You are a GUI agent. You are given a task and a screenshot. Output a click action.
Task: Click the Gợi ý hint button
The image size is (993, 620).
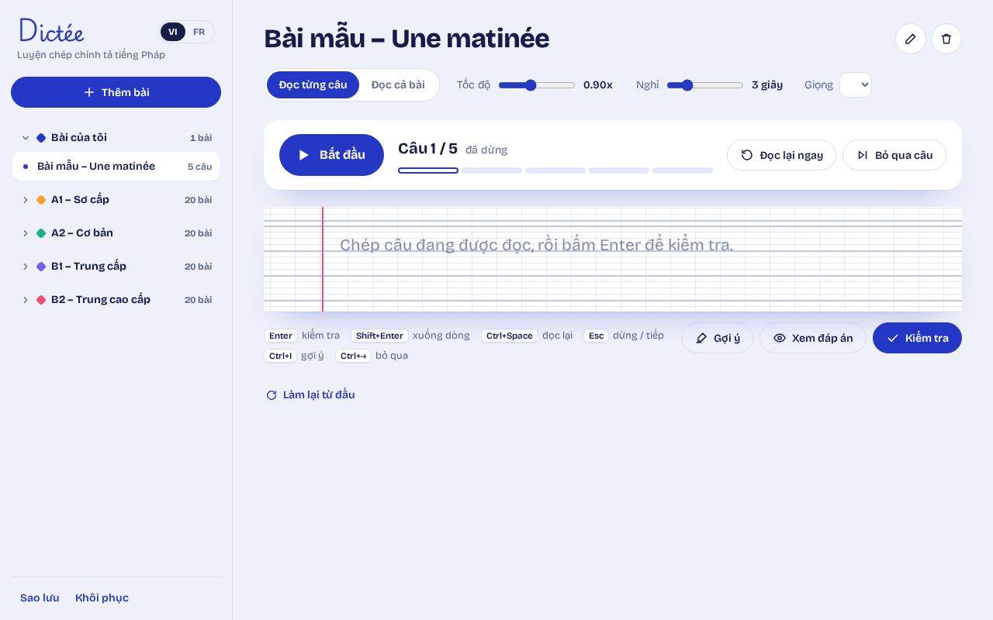pyautogui.click(x=717, y=338)
